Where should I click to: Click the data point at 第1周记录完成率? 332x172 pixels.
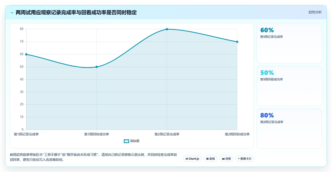(x=26, y=54)
